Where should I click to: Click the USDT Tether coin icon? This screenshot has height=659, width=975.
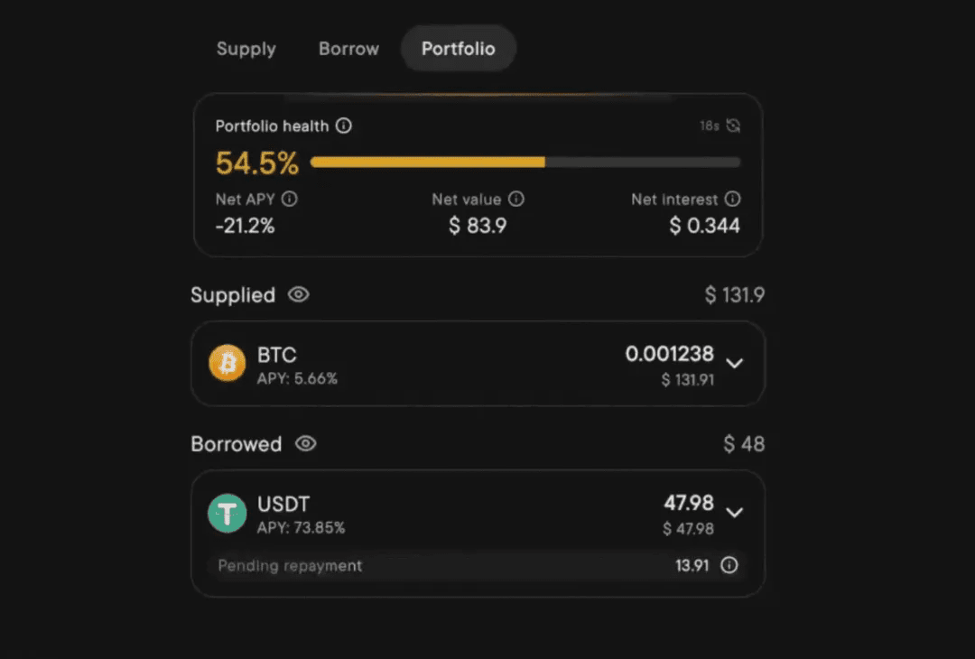tap(227, 513)
